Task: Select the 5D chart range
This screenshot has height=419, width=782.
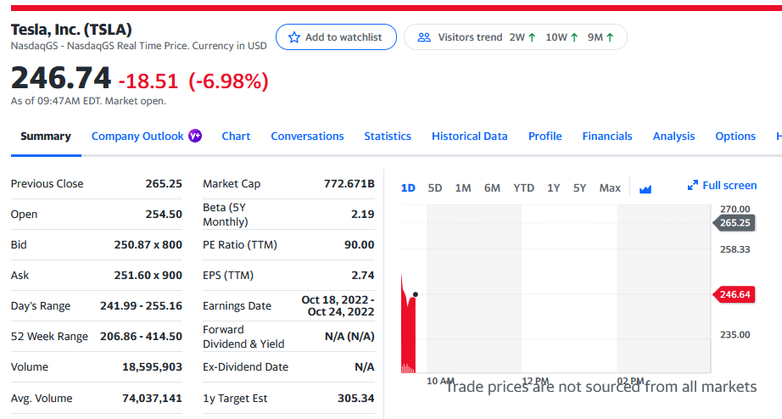Action: tap(435, 188)
